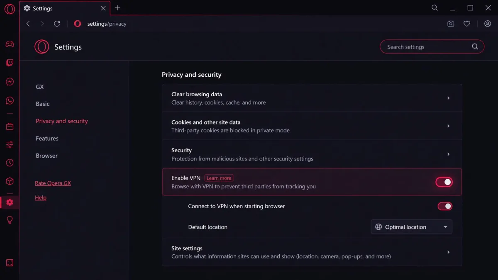The width and height of the screenshot is (498, 280).
Task: Click the Settings gear in sidebar
Action: 10,202
